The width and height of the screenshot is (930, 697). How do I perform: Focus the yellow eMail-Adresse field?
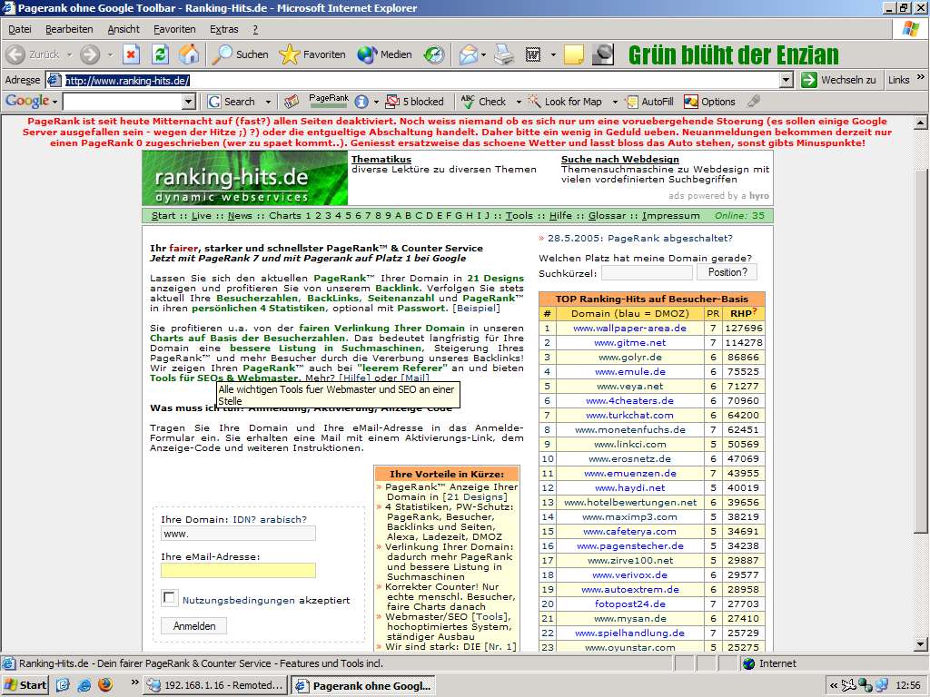[238, 570]
